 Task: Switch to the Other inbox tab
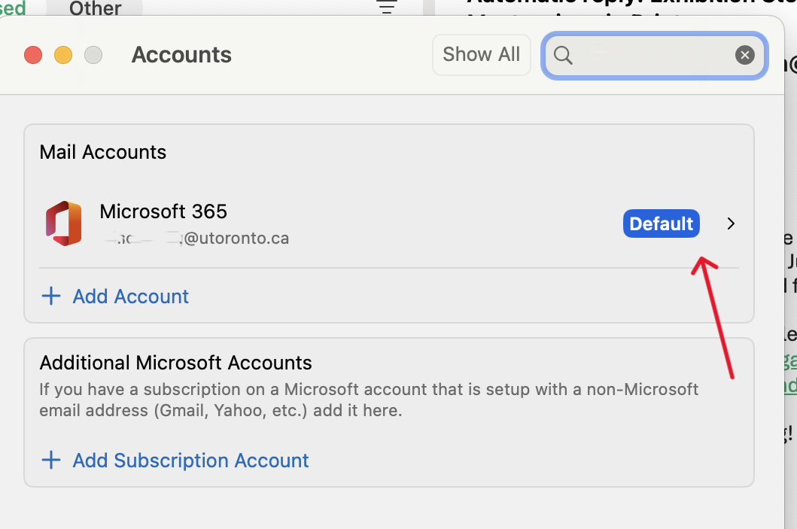tap(95, 8)
